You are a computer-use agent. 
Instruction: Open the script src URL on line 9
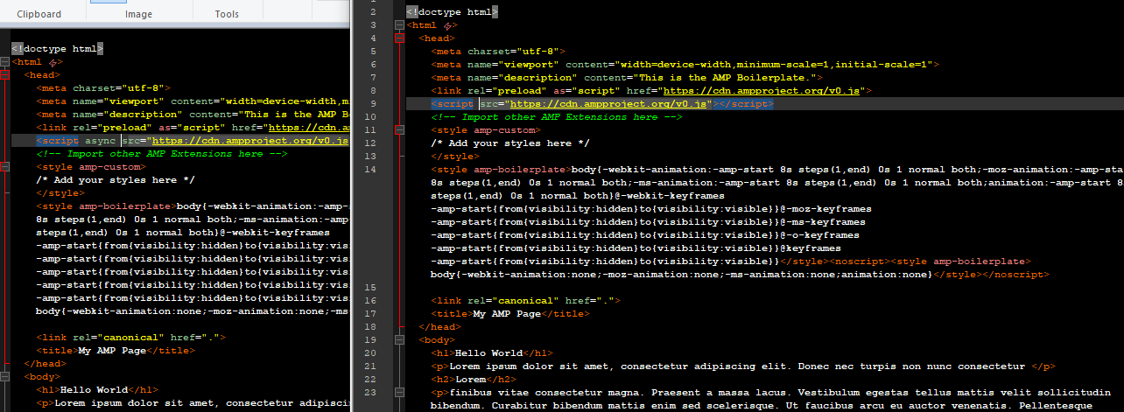608,104
